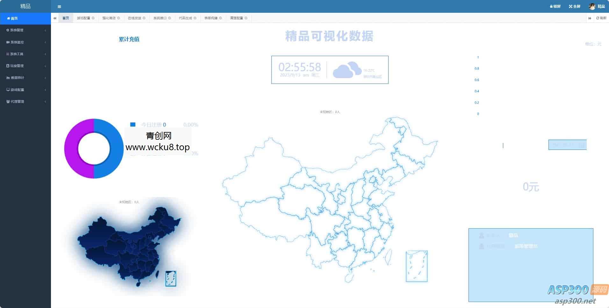Viewport: 609px width, 308px height.
Task: Switch to the 代码生成 tab
Action: 185,18
